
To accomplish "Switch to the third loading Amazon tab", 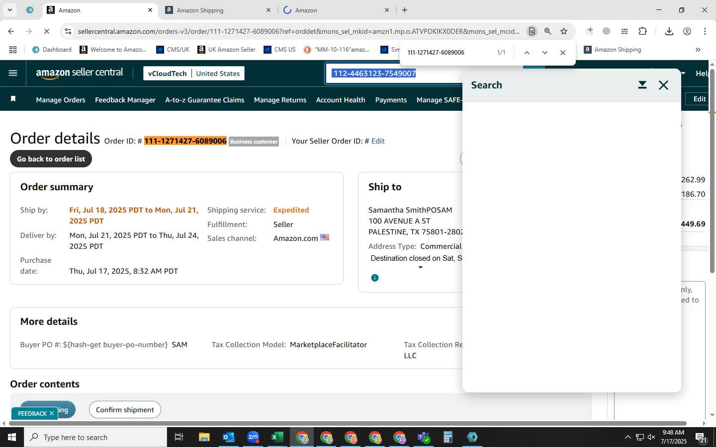I will [x=336, y=10].
